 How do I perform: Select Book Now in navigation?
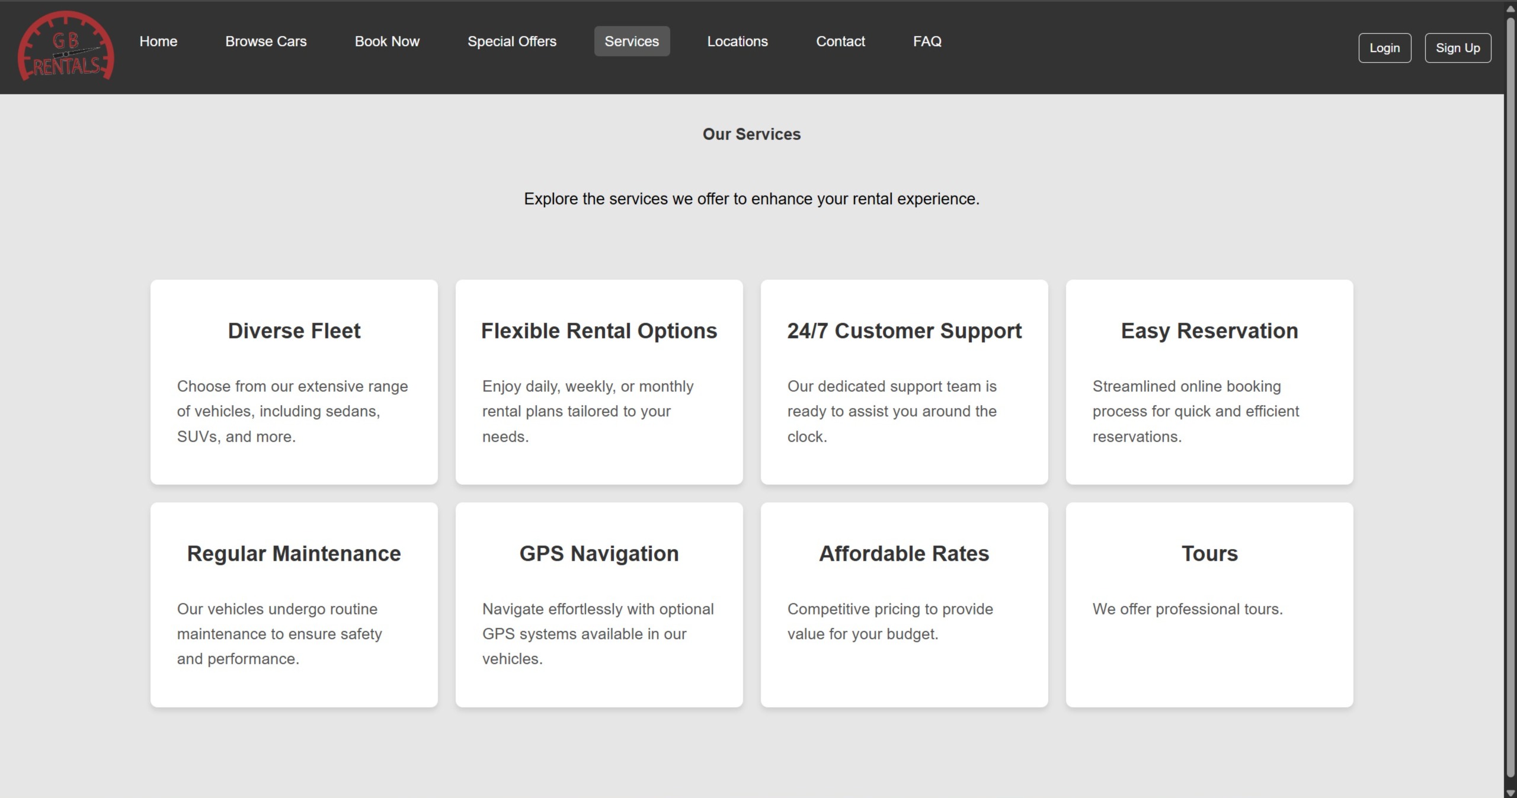pyautogui.click(x=386, y=41)
